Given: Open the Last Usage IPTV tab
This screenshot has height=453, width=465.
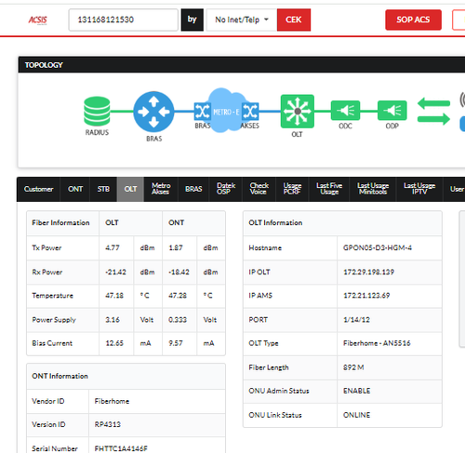Looking at the screenshot, I should 419,189.
